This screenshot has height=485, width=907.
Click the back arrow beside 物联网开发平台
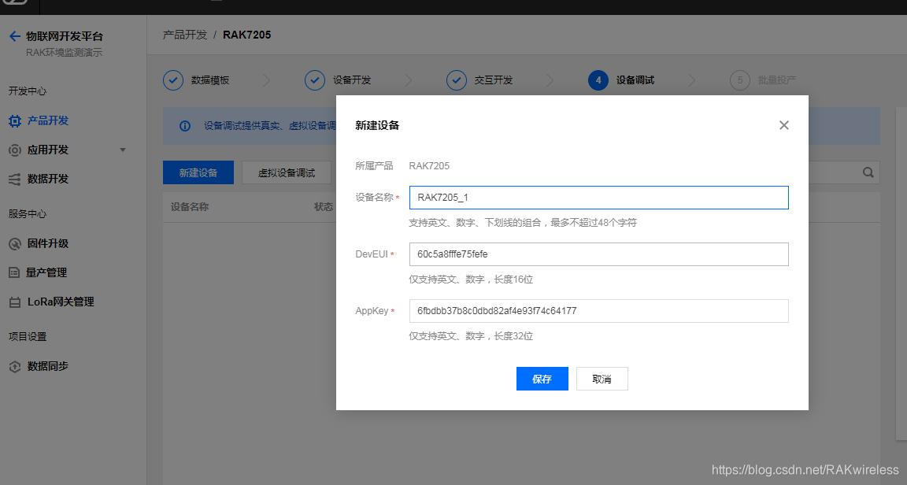(14, 36)
